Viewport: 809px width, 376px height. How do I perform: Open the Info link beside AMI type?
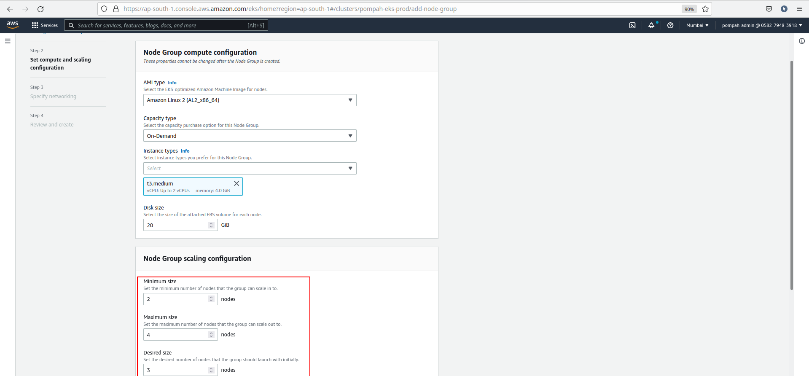[x=172, y=83]
